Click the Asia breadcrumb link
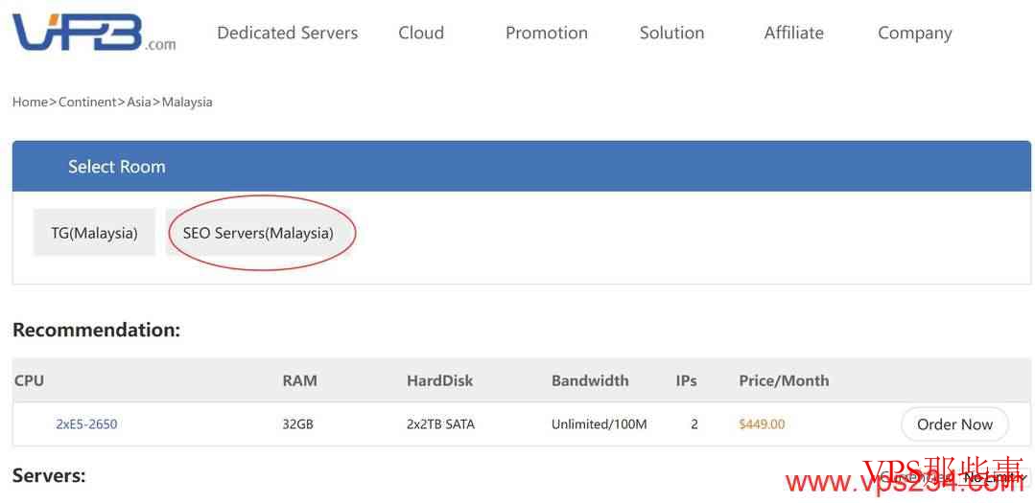Screen dimensions: 1035x503 click(139, 103)
